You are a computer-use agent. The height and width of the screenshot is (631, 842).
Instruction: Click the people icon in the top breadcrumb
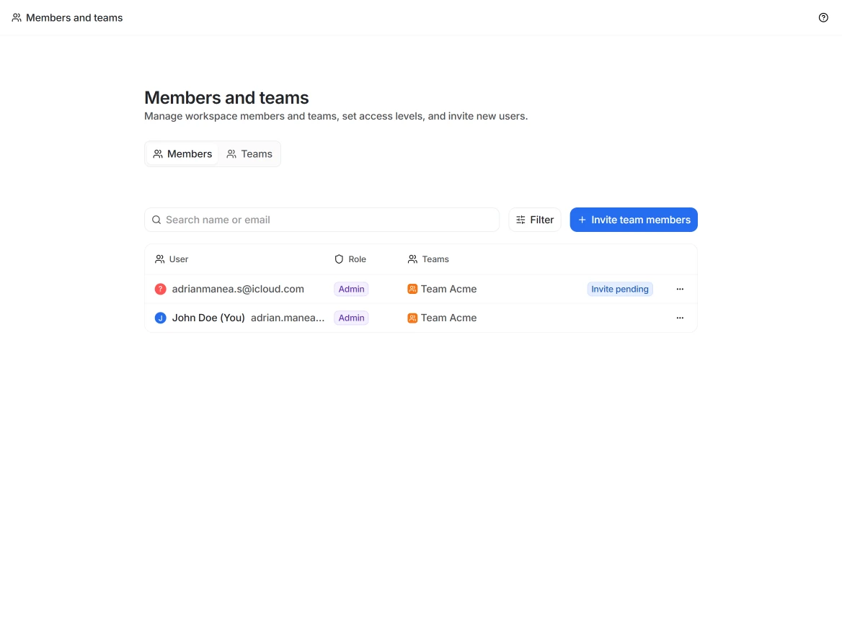click(17, 18)
